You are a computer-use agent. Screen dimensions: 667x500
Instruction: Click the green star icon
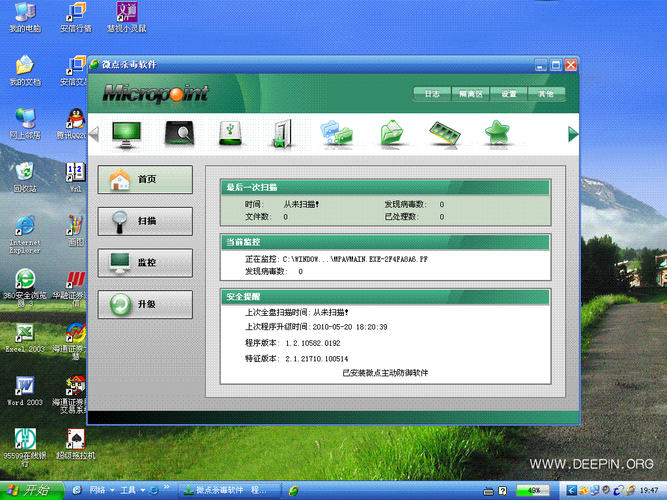[x=497, y=133]
